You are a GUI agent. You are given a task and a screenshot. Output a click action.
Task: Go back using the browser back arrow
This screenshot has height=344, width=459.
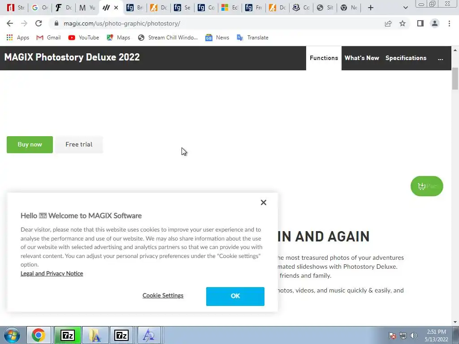[x=10, y=23]
